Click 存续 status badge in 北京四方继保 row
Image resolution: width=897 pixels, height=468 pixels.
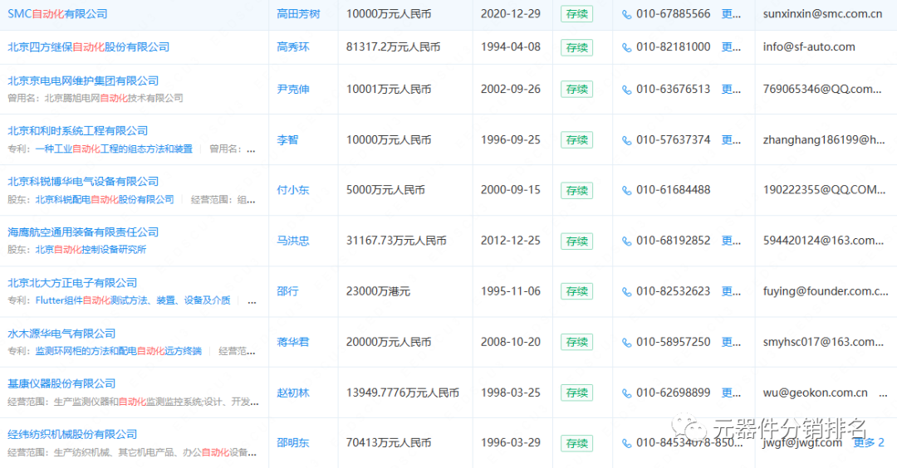click(576, 47)
